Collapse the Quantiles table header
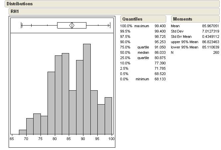 (132, 19)
